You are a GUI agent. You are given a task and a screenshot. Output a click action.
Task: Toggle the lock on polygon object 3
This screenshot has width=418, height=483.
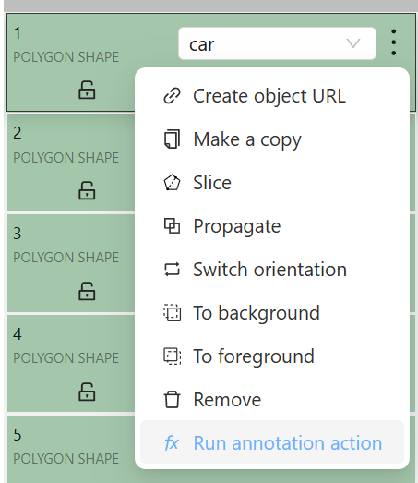(87, 291)
